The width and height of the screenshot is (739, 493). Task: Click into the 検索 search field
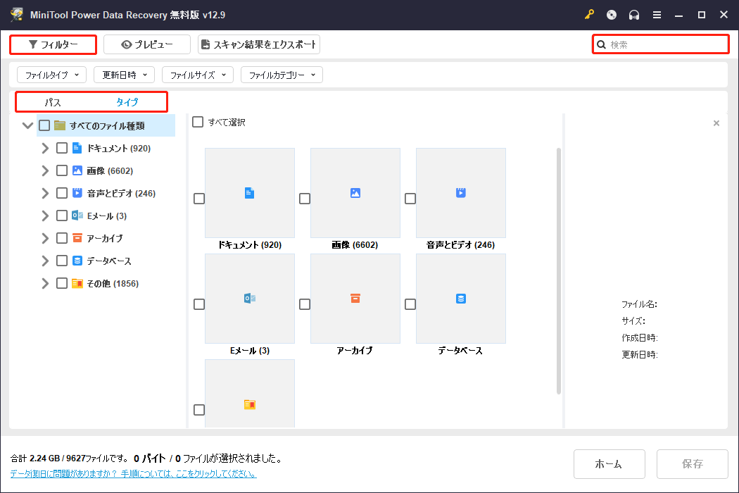pos(661,44)
